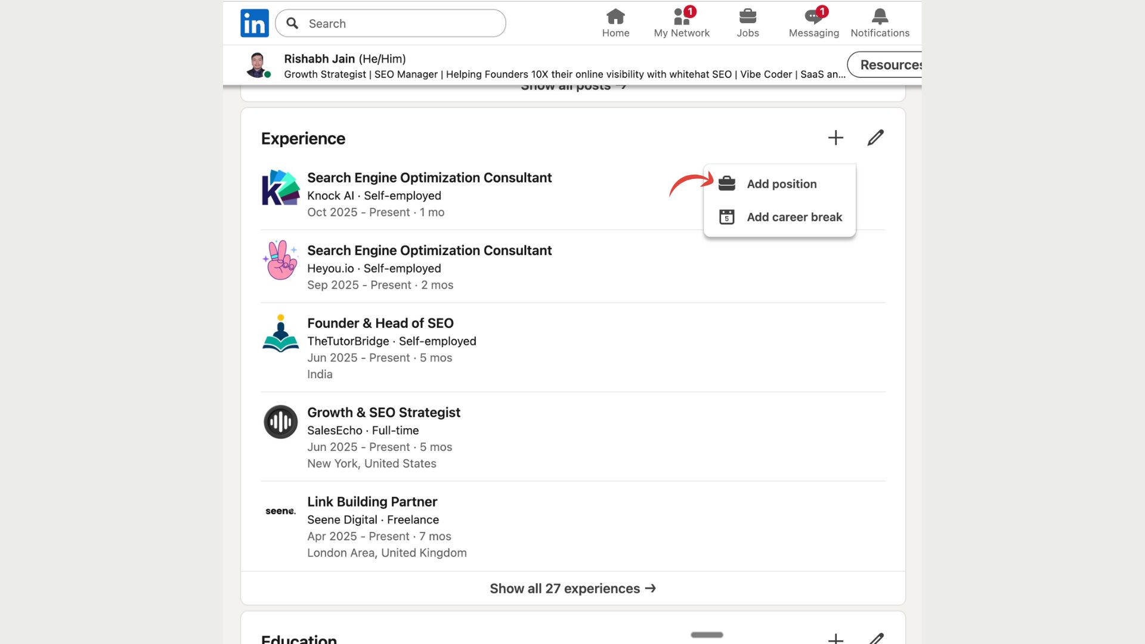Click the plus icon in Experience section
Screen dimensions: 1145x644
pyautogui.click(x=835, y=138)
